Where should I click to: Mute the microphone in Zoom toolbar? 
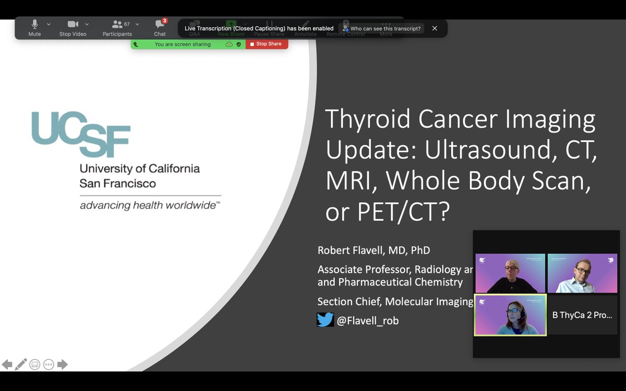[35, 28]
